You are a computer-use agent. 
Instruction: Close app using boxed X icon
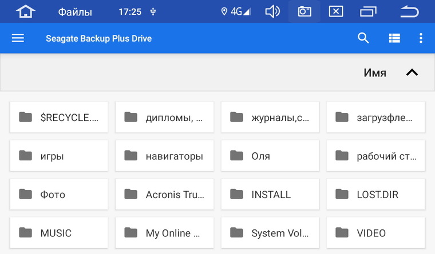[x=337, y=11]
